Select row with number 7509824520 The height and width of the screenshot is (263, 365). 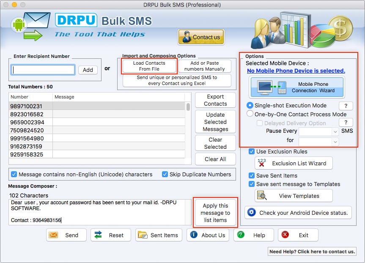[97, 130]
